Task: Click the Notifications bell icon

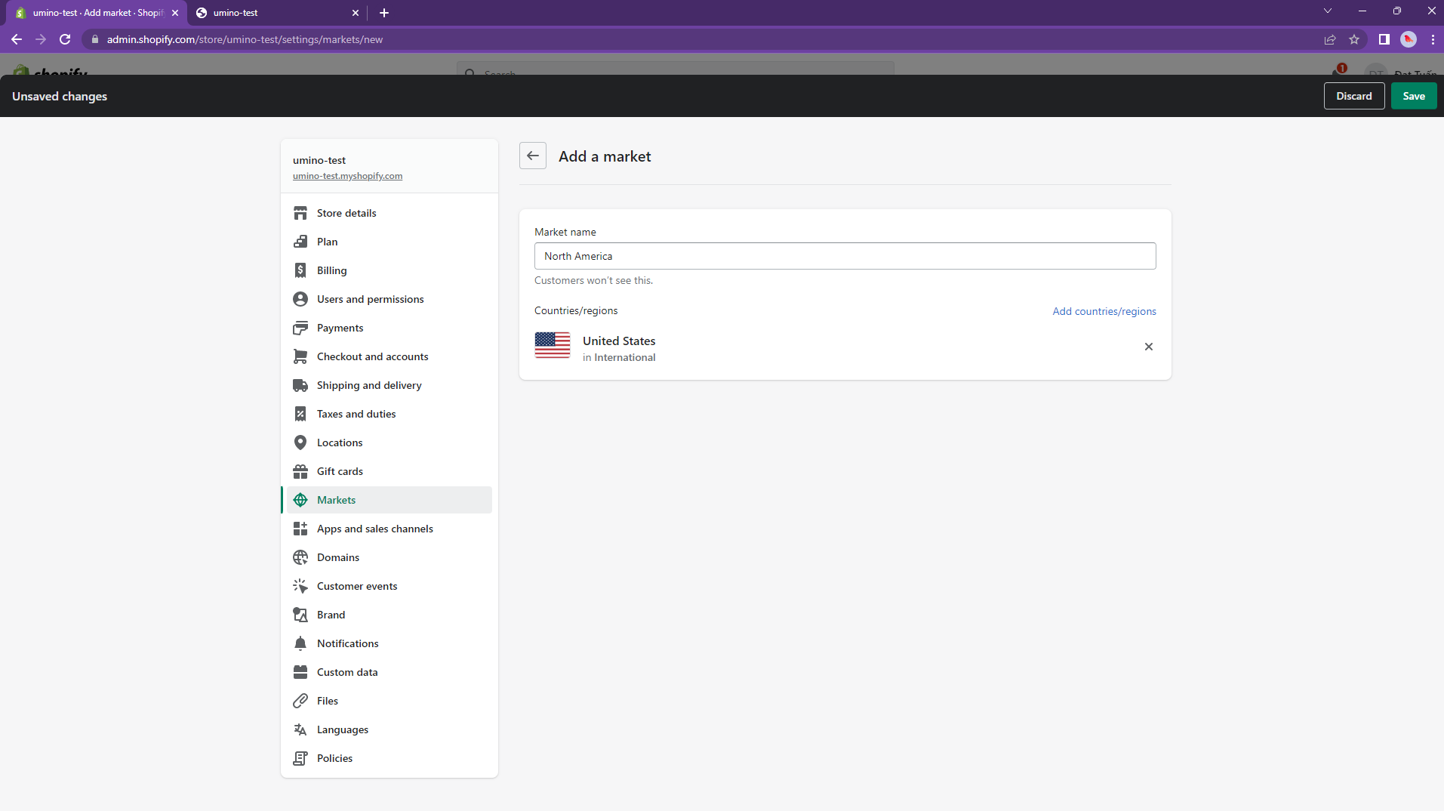Action: [300, 643]
